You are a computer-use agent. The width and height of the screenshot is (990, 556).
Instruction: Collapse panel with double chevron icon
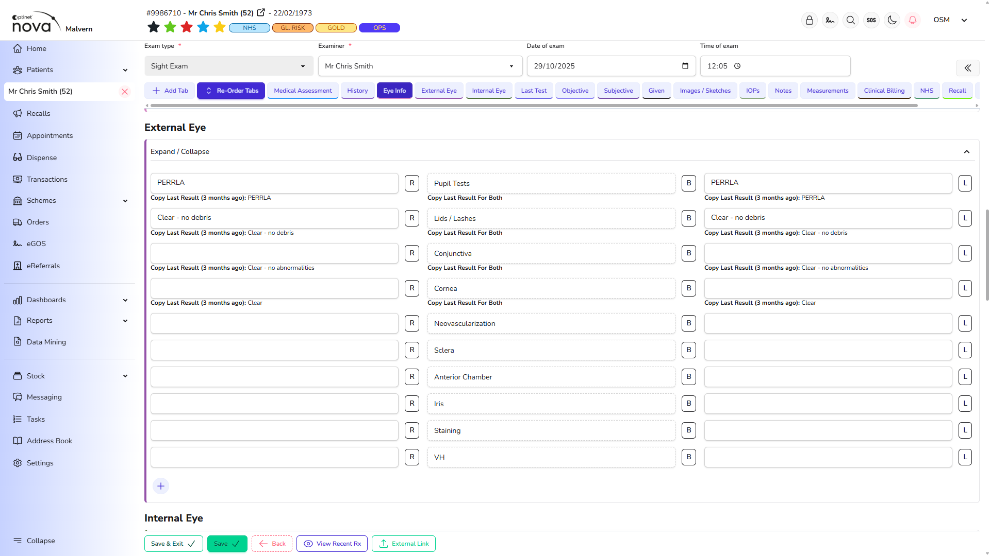968,67
